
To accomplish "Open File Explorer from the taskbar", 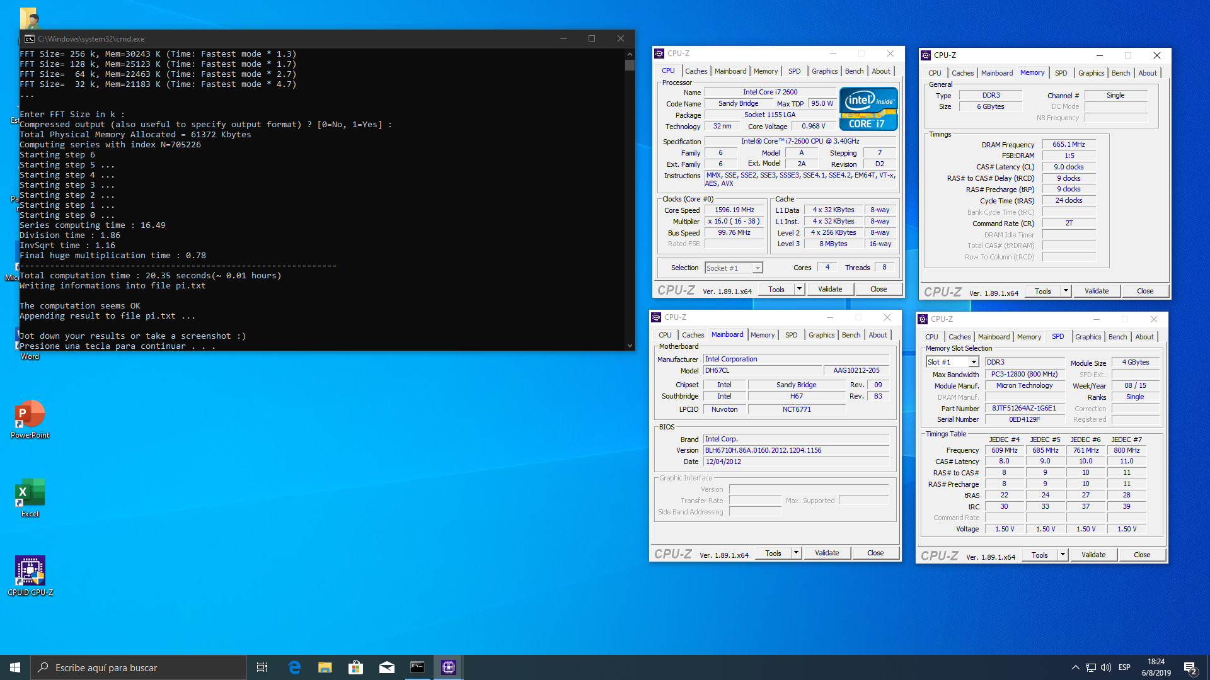I will [325, 667].
